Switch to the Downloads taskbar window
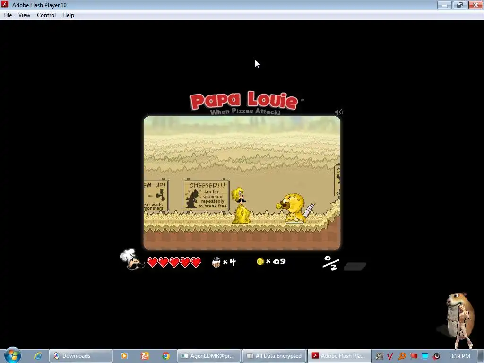 coord(81,356)
